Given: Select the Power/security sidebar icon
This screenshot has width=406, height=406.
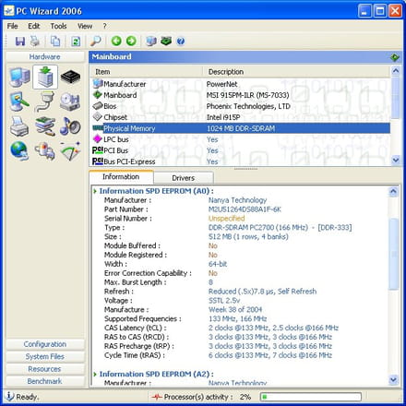Looking at the screenshot, I should point(45,151).
